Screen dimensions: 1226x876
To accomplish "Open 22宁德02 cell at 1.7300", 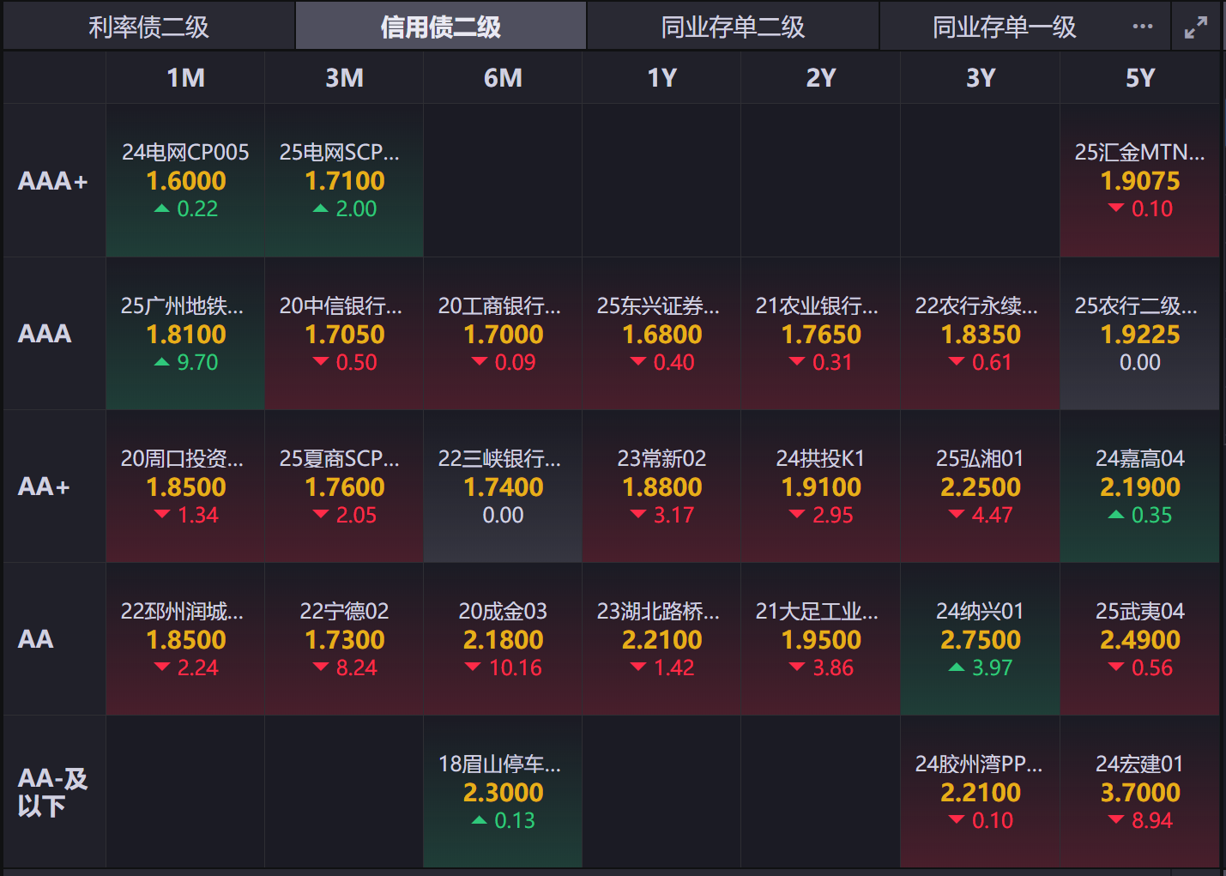I will tap(344, 639).
